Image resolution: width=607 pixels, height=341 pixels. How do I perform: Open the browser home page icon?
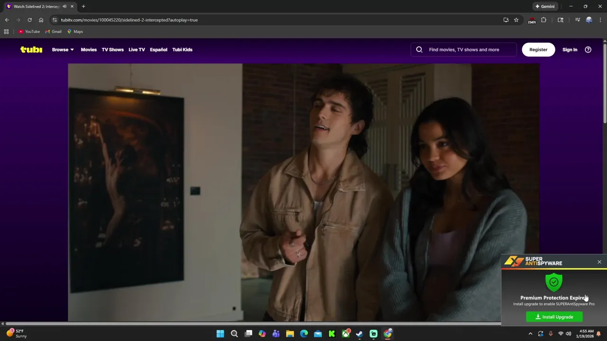coord(41,20)
